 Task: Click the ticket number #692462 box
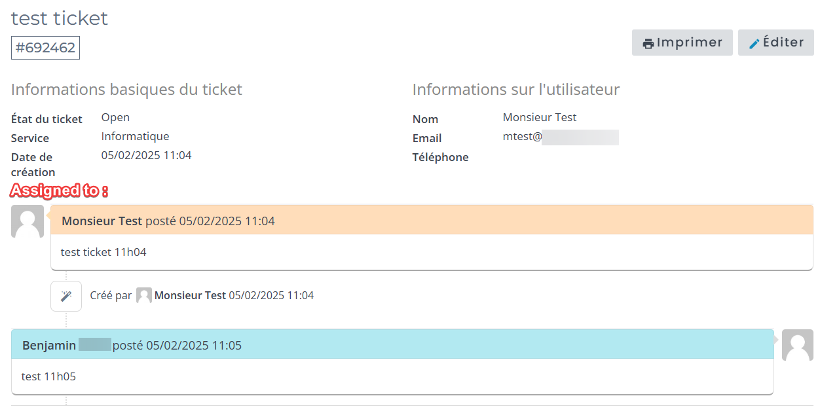(45, 48)
